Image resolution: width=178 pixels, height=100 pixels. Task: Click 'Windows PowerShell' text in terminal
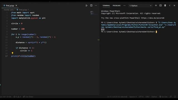110,11
